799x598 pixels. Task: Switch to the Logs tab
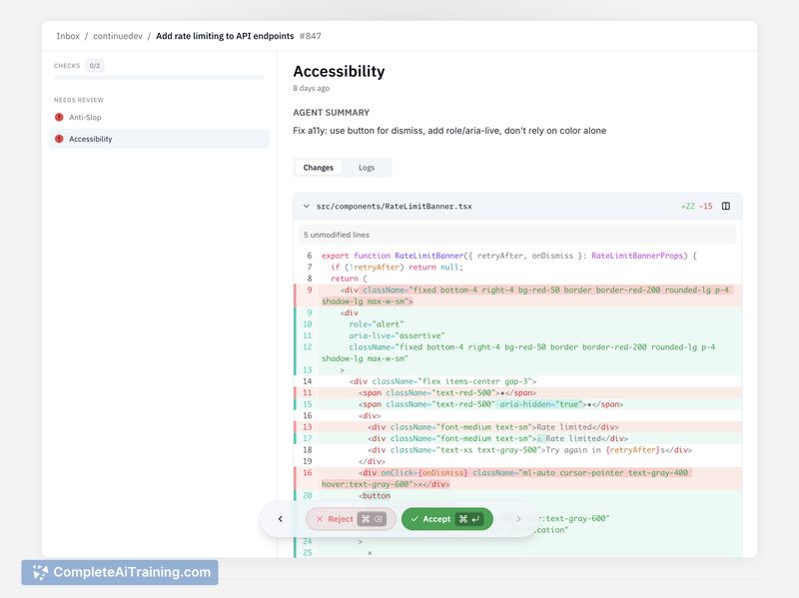367,168
